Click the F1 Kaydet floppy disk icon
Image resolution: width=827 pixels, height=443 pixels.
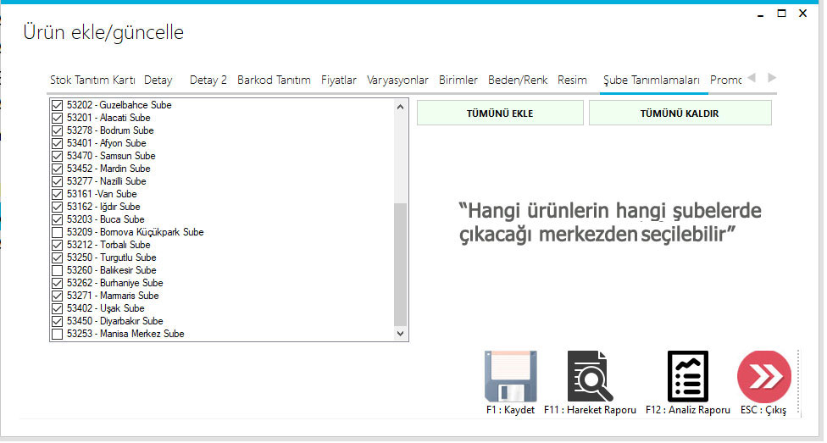coord(511,377)
